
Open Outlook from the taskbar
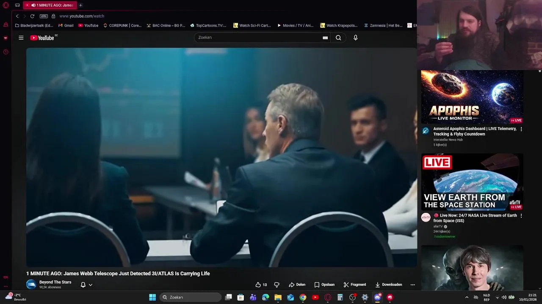290,297
